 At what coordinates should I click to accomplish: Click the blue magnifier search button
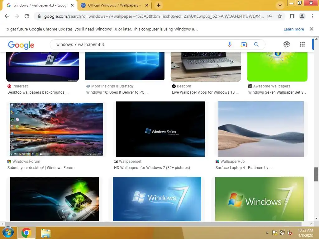click(256, 44)
